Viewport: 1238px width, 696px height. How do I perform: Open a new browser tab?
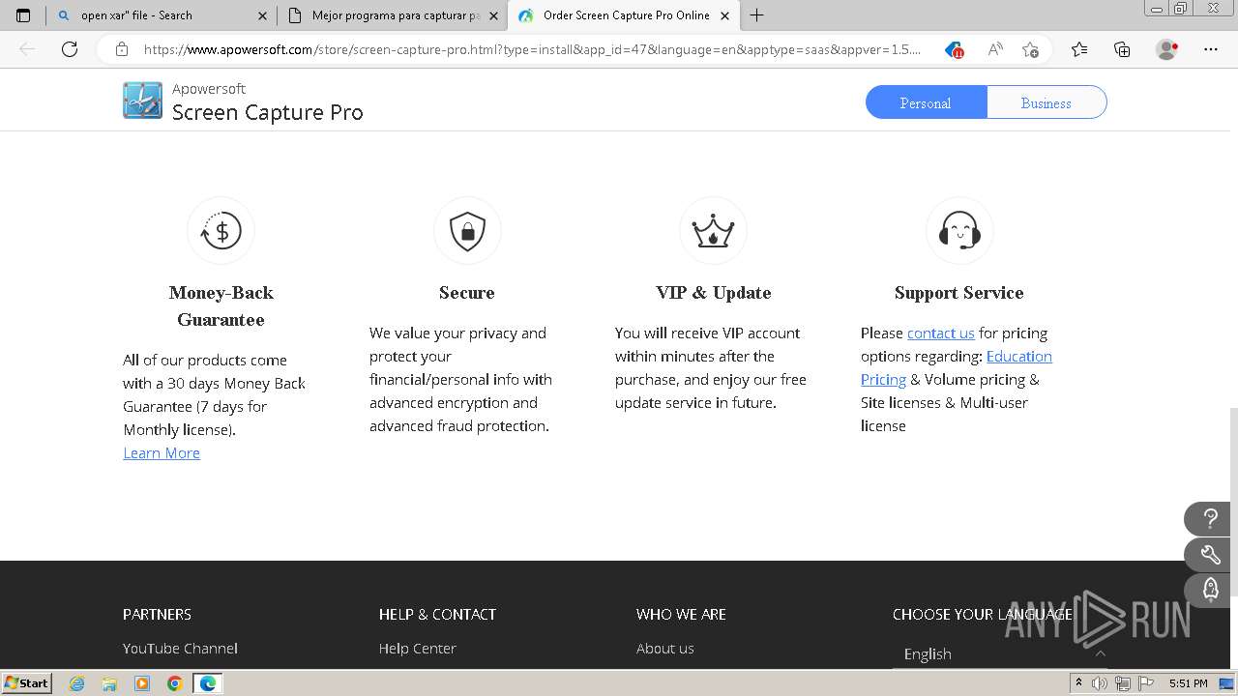point(756,15)
